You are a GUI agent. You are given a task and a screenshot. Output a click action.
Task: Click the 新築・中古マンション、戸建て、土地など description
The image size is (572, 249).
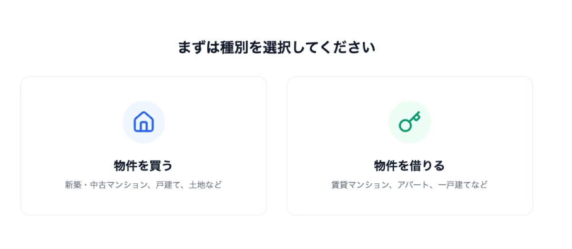click(143, 185)
